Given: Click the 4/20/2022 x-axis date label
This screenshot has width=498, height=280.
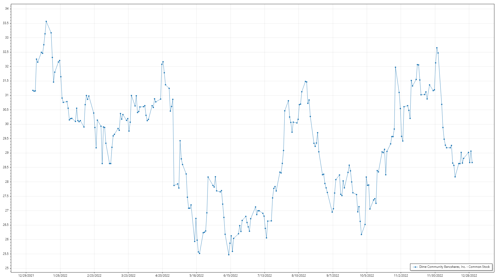Looking at the screenshot, I should (x=162, y=276).
